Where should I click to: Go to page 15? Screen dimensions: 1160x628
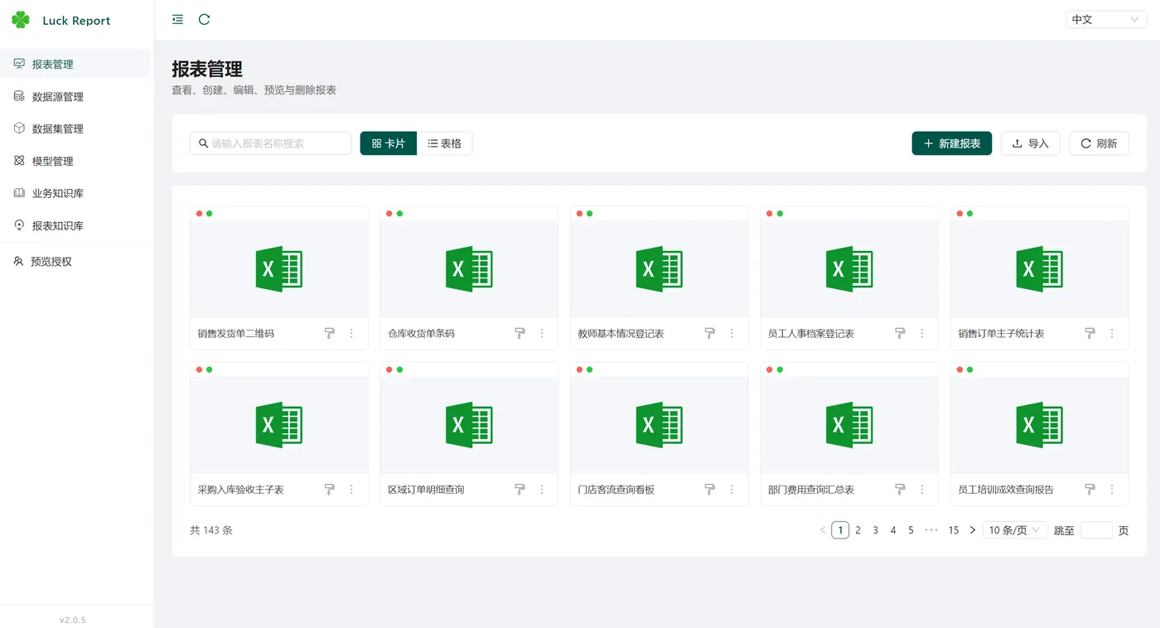pos(954,530)
